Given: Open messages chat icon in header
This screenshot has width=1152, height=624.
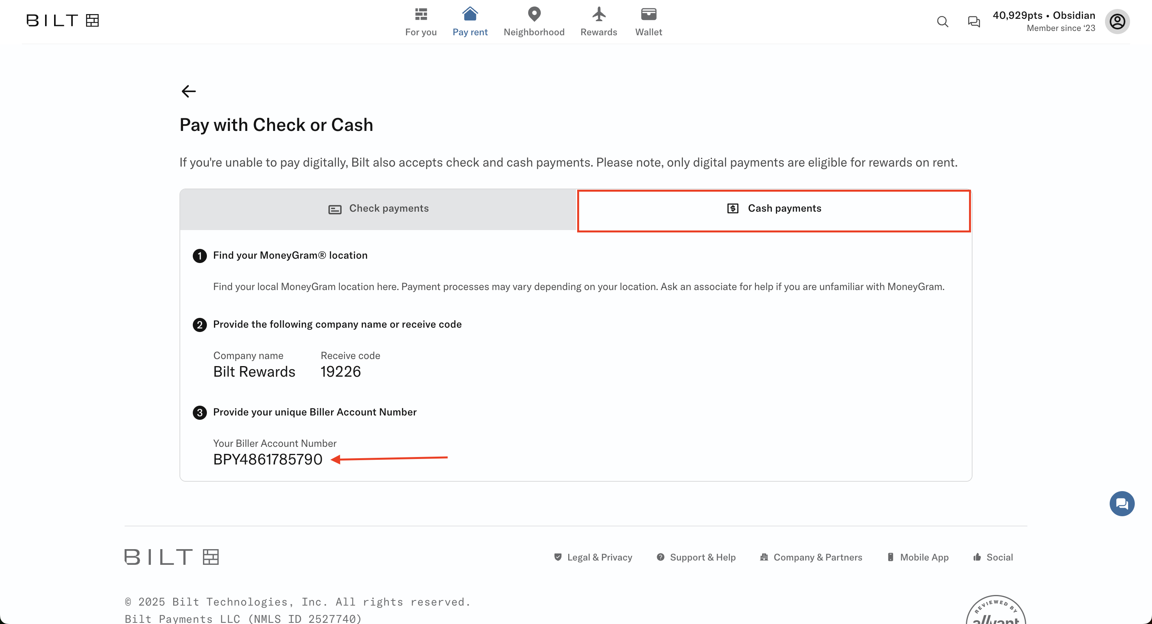Looking at the screenshot, I should click(x=974, y=22).
